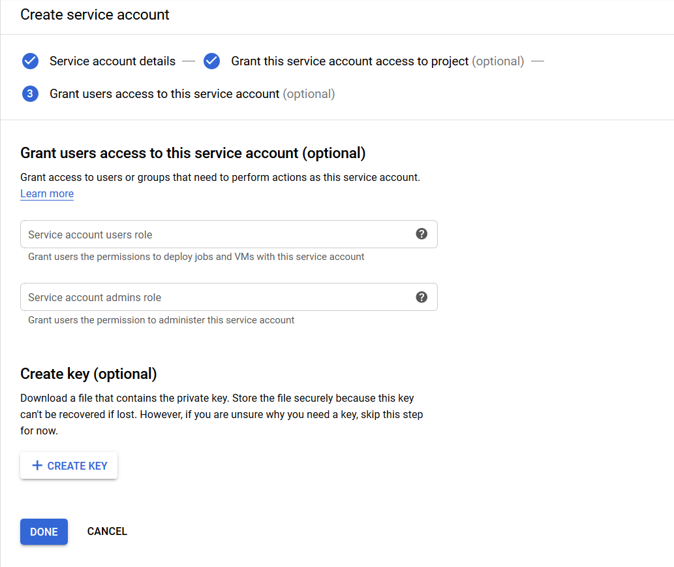Click the checkmark icon for Grant project access step

coord(211,61)
